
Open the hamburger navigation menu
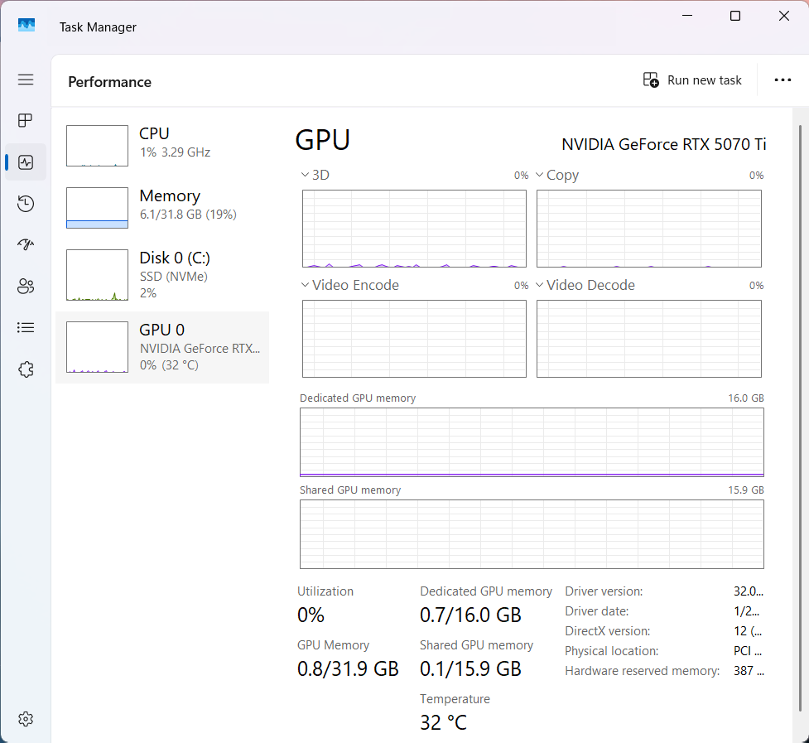coord(26,80)
